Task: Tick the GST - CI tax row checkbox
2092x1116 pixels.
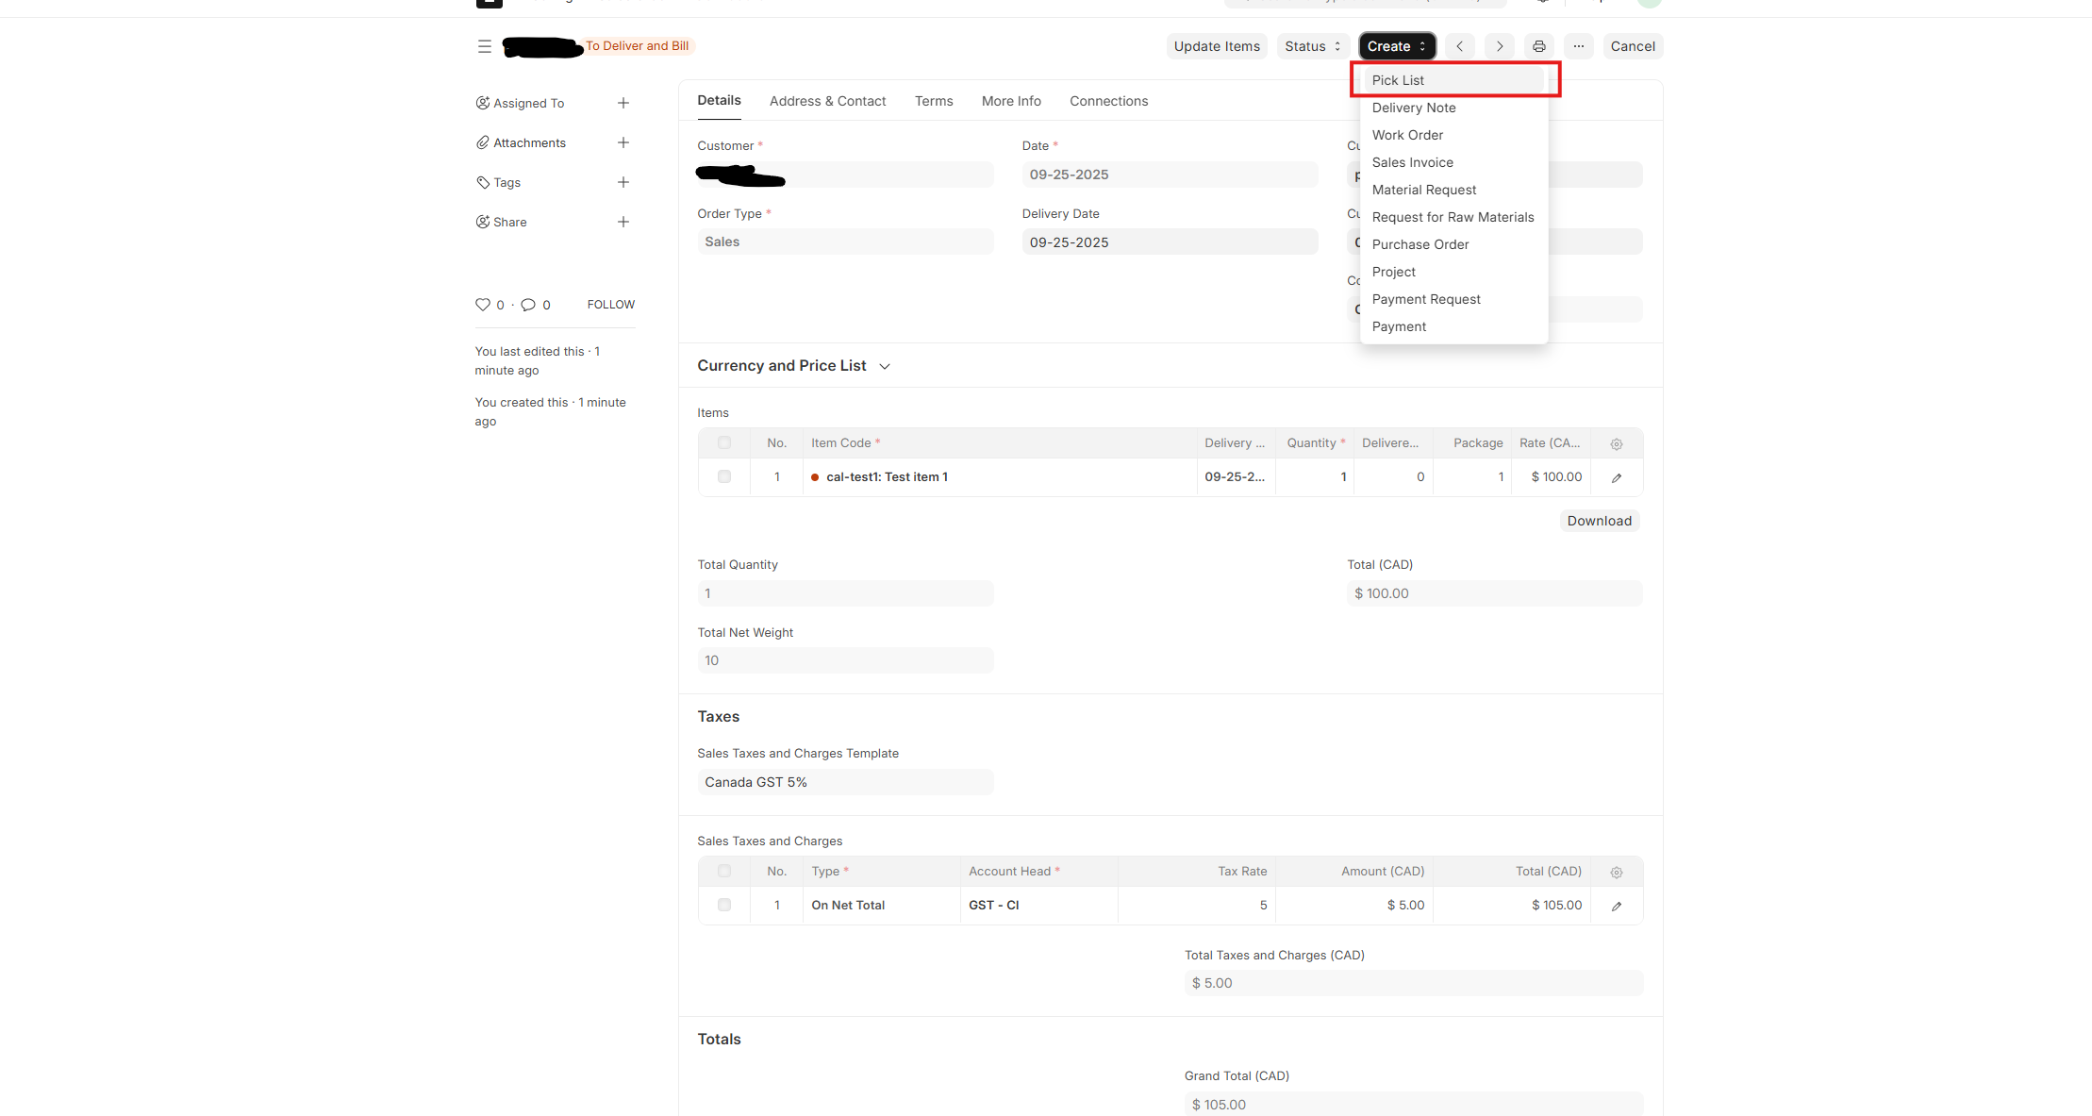Action: (724, 905)
